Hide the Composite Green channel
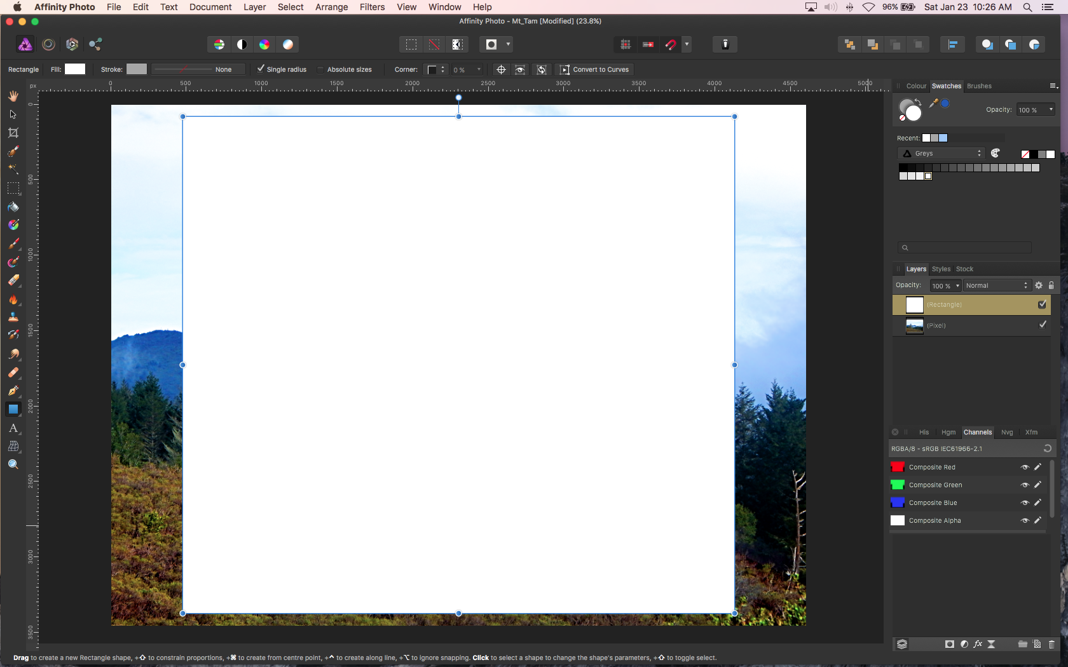The height and width of the screenshot is (667, 1068). click(1025, 485)
